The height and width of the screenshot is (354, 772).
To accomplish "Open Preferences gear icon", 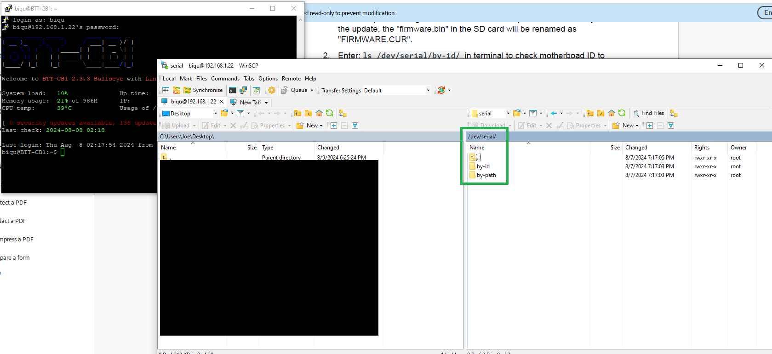I will click(272, 90).
